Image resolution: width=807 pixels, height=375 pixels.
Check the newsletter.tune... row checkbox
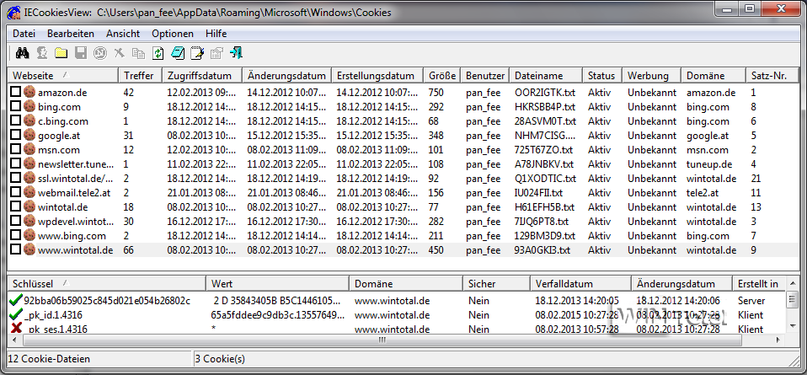[15, 163]
